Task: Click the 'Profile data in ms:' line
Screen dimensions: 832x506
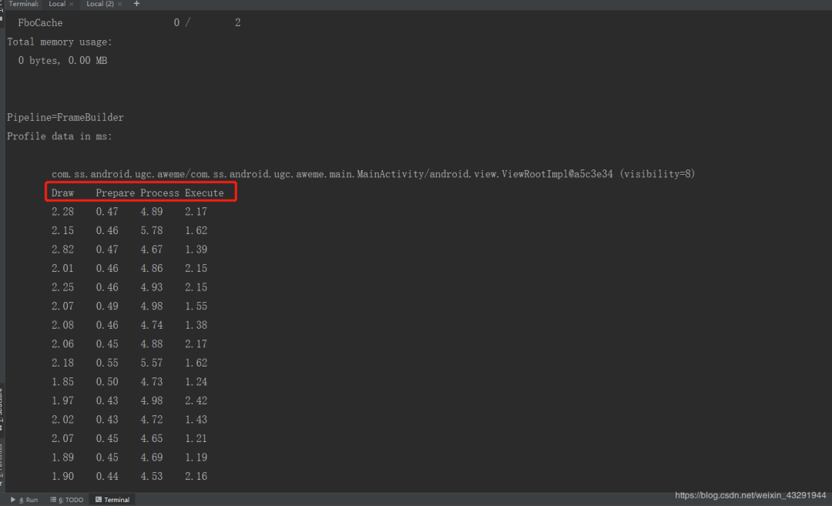Action: (x=59, y=136)
